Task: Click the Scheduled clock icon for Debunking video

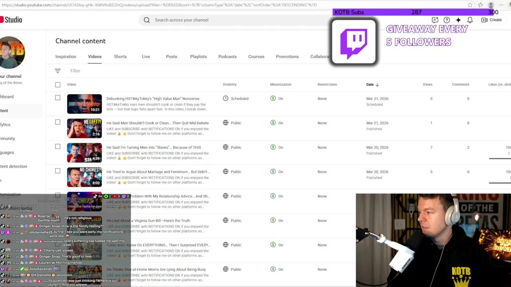Action: (226, 98)
